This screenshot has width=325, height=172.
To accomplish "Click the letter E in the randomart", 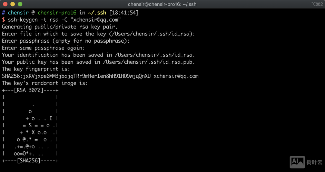I will pyautogui.click(x=51, y=118).
